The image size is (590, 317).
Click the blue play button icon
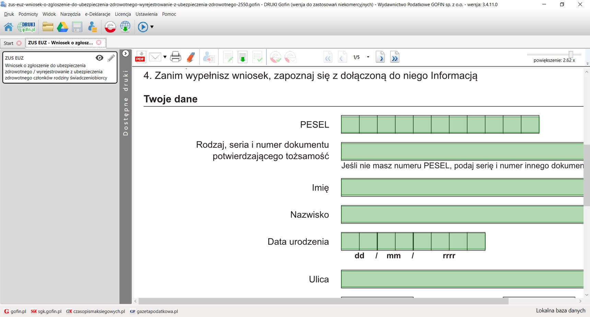tap(143, 27)
